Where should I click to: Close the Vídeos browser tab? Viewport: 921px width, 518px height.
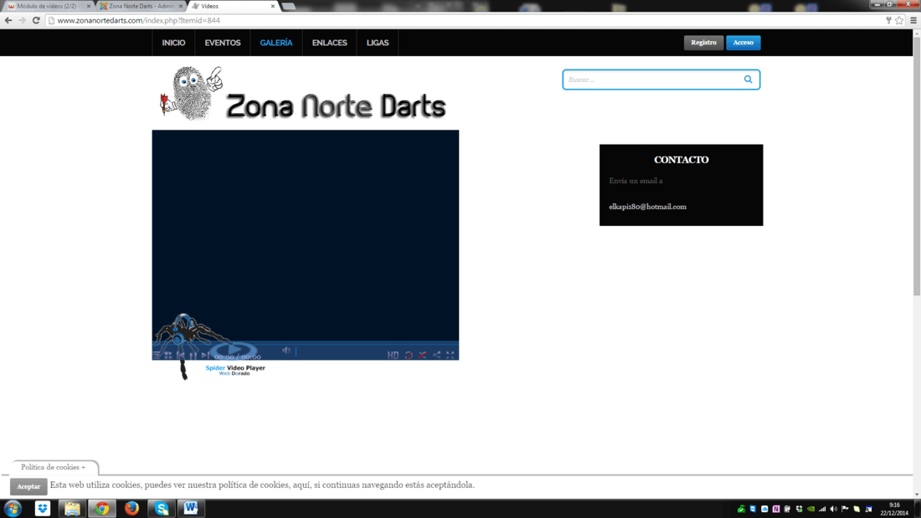(x=273, y=6)
